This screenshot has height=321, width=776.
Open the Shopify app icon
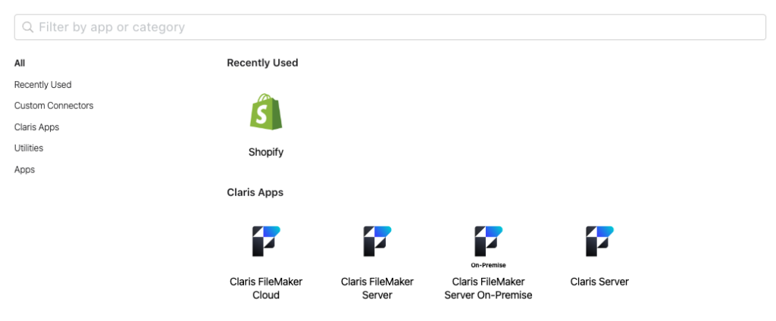click(266, 112)
